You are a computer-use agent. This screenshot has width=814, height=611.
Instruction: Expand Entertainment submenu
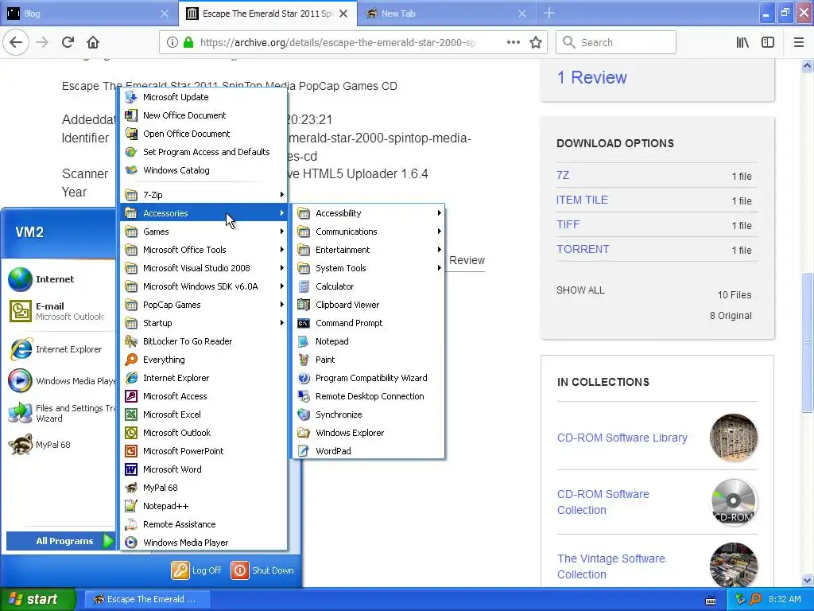coord(369,250)
